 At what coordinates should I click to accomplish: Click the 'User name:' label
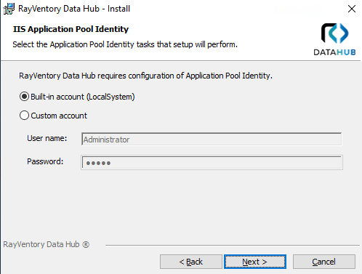tap(47, 138)
